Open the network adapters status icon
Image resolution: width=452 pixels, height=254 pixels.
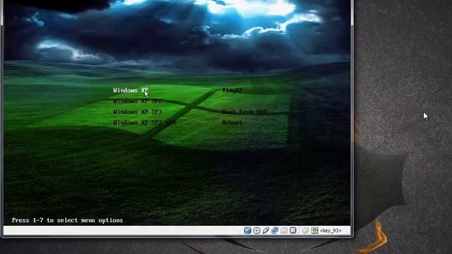click(275, 231)
